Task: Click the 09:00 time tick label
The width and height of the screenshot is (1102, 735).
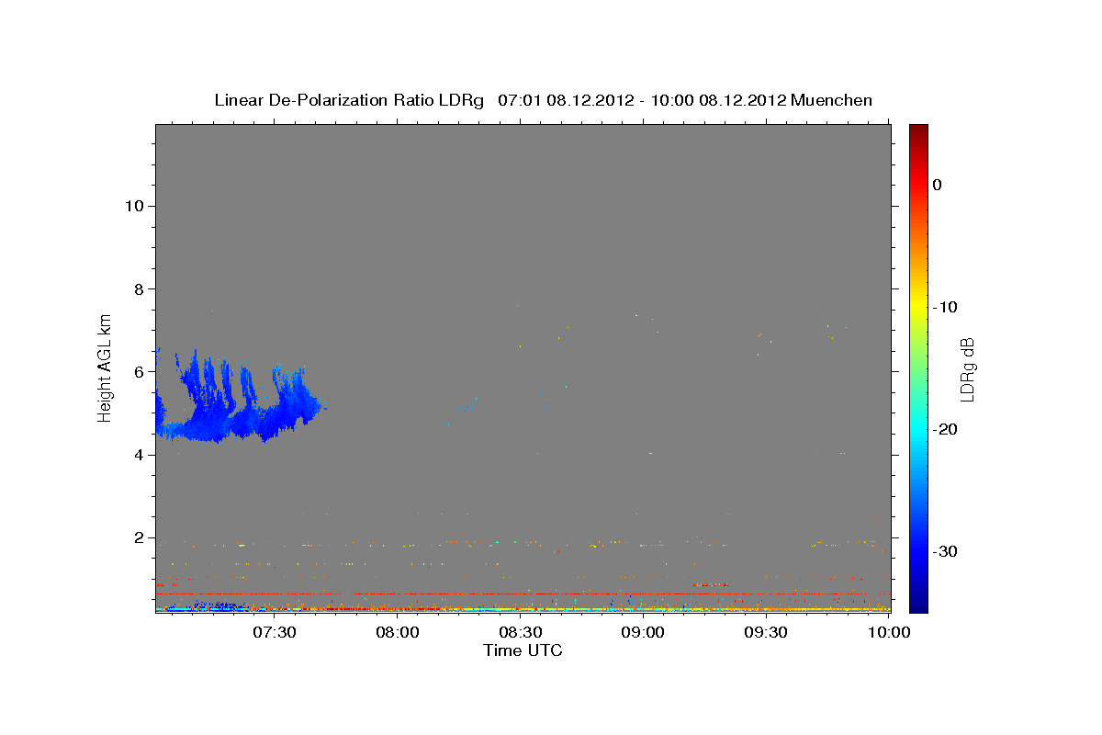Action: 643,632
